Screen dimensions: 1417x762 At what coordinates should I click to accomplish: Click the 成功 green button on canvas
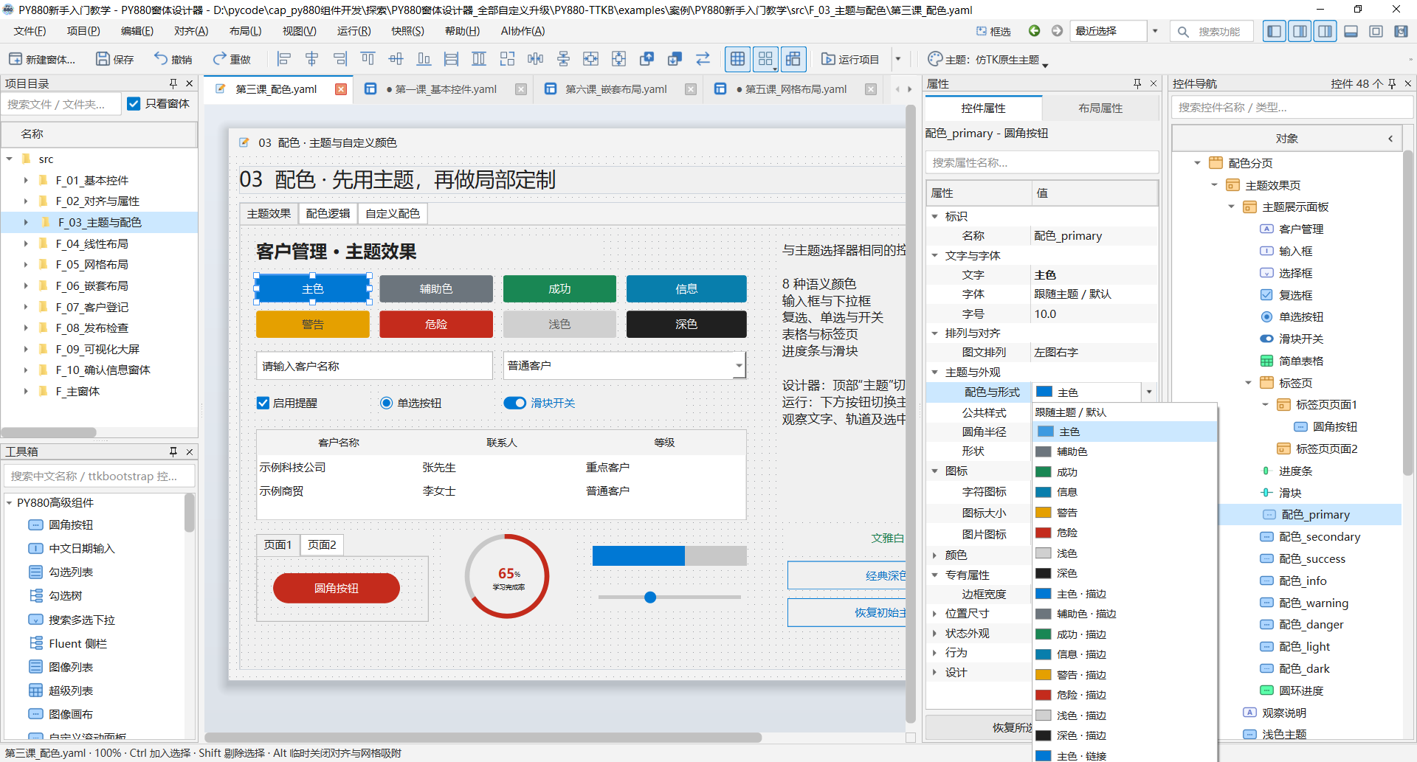[x=559, y=288]
